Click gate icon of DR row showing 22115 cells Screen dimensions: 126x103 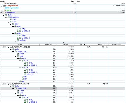tap(20, 81)
